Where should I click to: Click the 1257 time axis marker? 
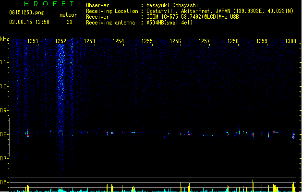[x=205, y=41]
